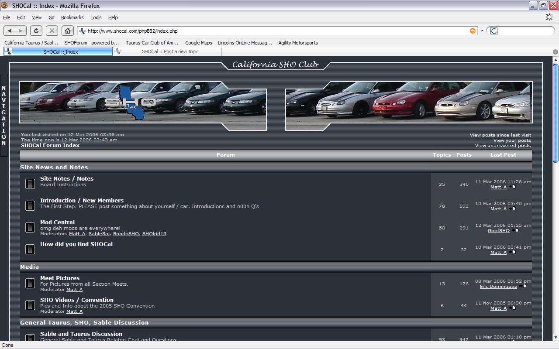
Task: View latest post icon next to GoofSHO
Action: (x=516, y=230)
